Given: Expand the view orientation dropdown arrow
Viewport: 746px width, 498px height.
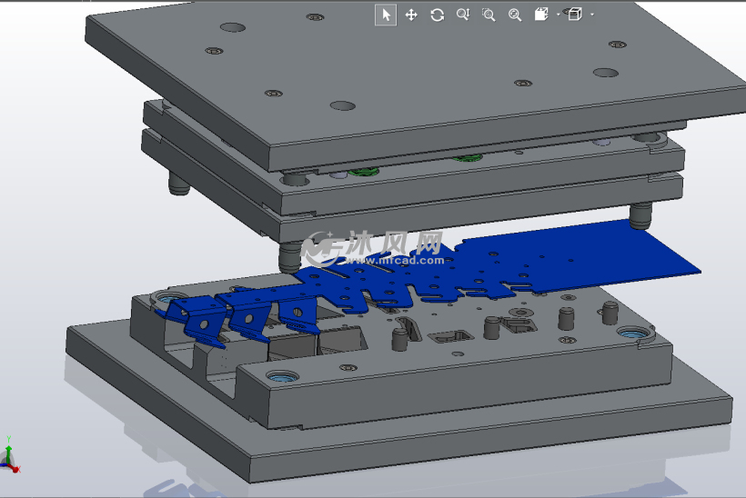Looking at the screenshot, I should pos(558,15).
